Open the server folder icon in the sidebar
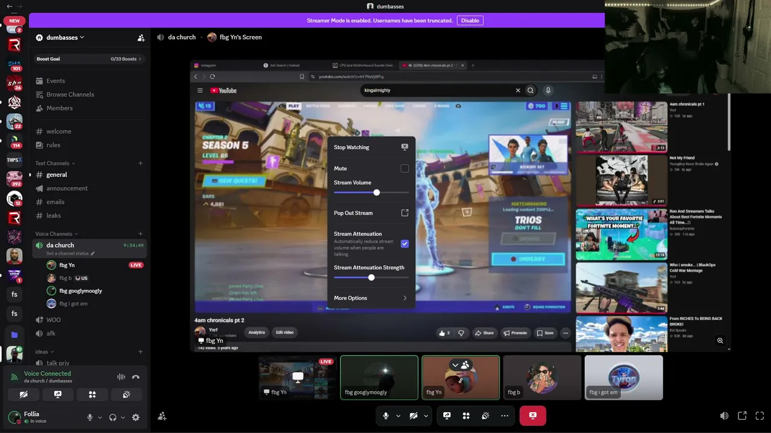The width and height of the screenshot is (771, 433). pyautogui.click(x=14, y=334)
